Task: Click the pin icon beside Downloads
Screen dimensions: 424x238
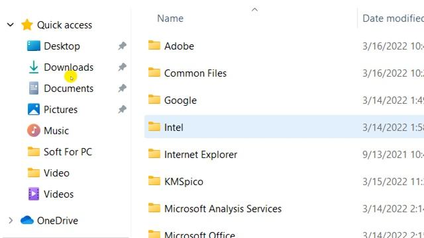Action: [122, 67]
